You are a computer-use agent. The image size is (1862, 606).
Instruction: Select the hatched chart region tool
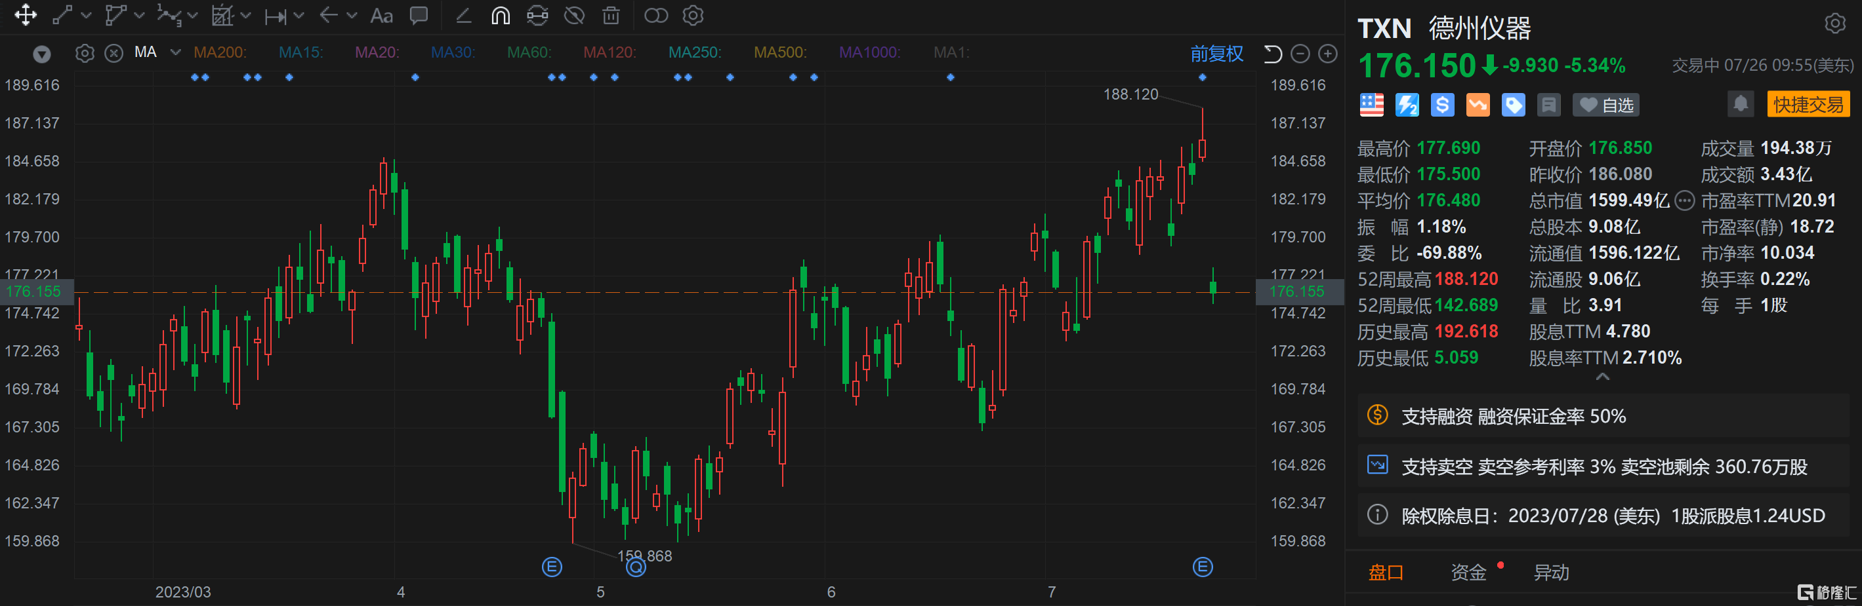tap(222, 15)
